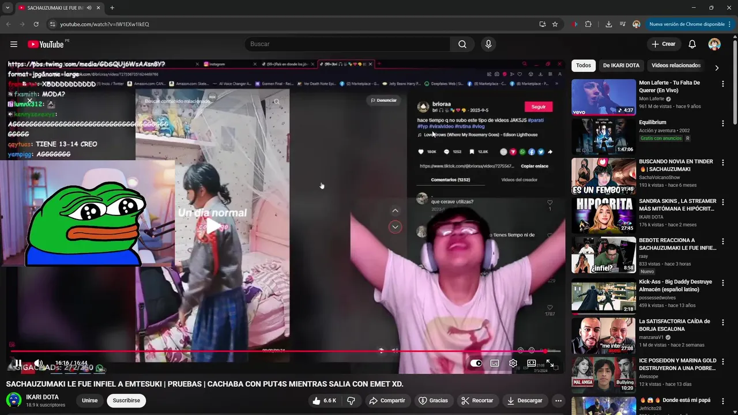The image size is (738, 415).
Task: Bookmark this page with the star
Action: click(555, 24)
